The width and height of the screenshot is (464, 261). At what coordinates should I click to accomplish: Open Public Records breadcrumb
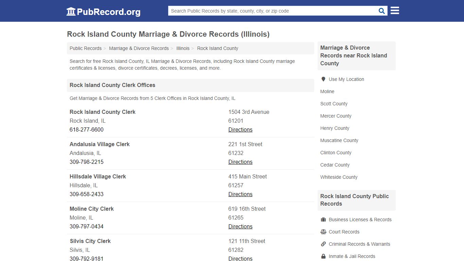[x=86, y=48]
